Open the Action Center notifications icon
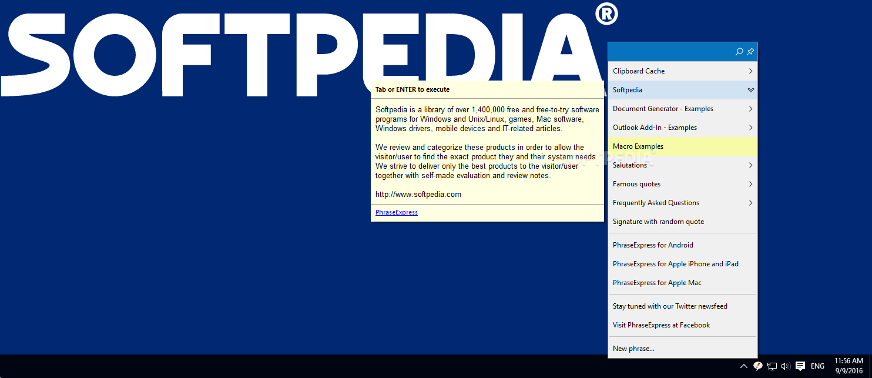This screenshot has height=378, width=872. click(x=800, y=366)
